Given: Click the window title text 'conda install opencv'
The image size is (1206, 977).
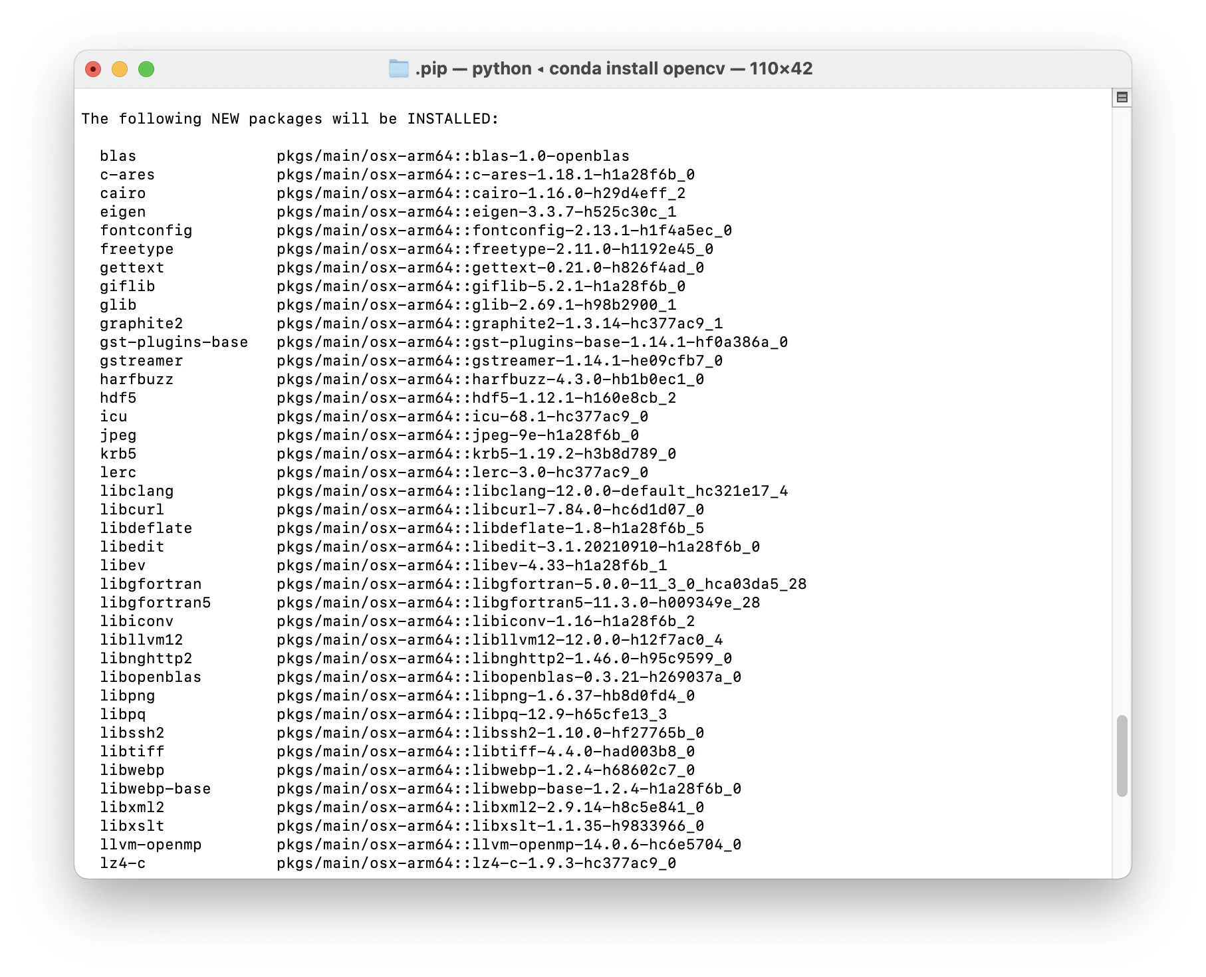Looking at the screenshot, I should coord(636,68).
